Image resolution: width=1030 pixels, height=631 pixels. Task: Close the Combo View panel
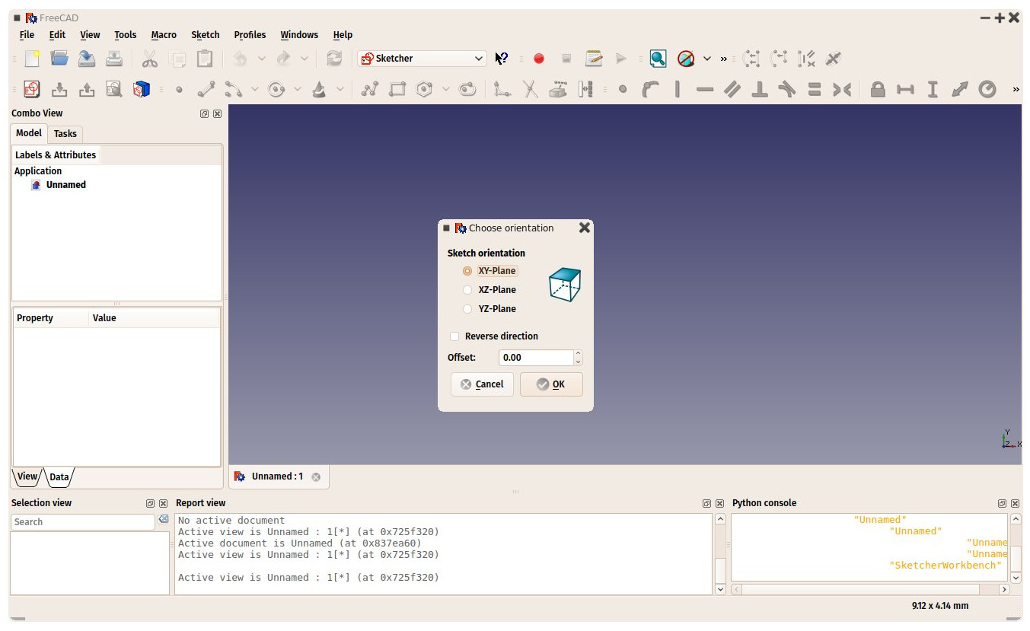(x=217, y=113)
